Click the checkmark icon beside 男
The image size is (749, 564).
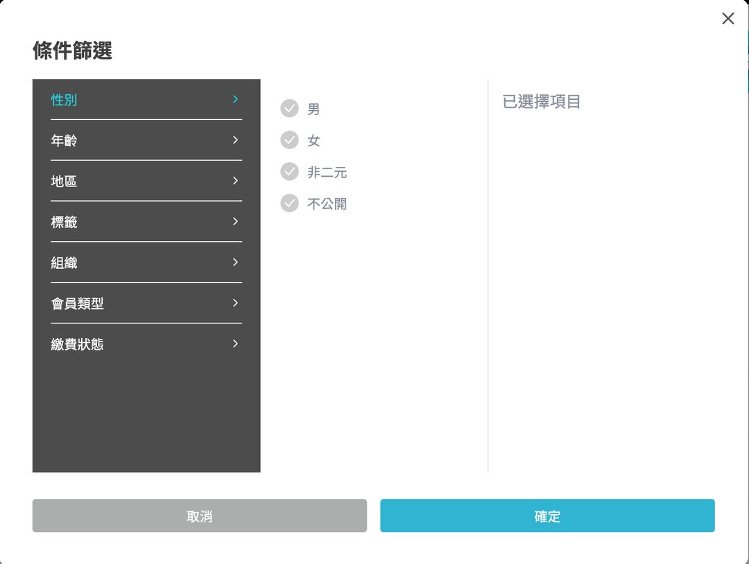[289, 108]
